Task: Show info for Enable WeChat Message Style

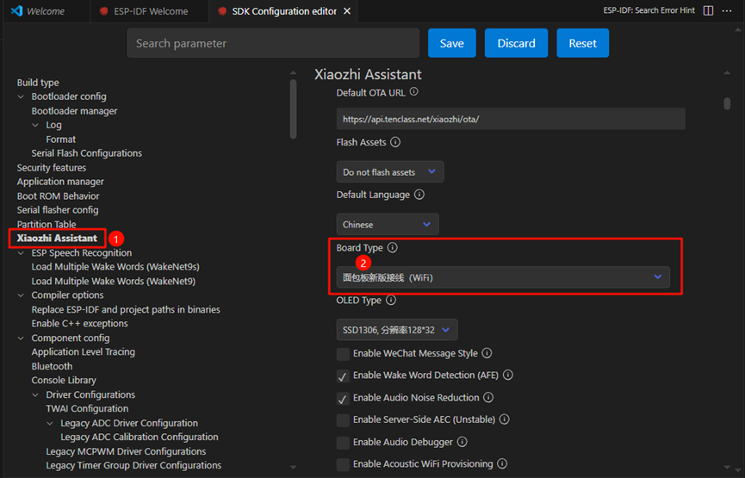Action: click(487, 353)
